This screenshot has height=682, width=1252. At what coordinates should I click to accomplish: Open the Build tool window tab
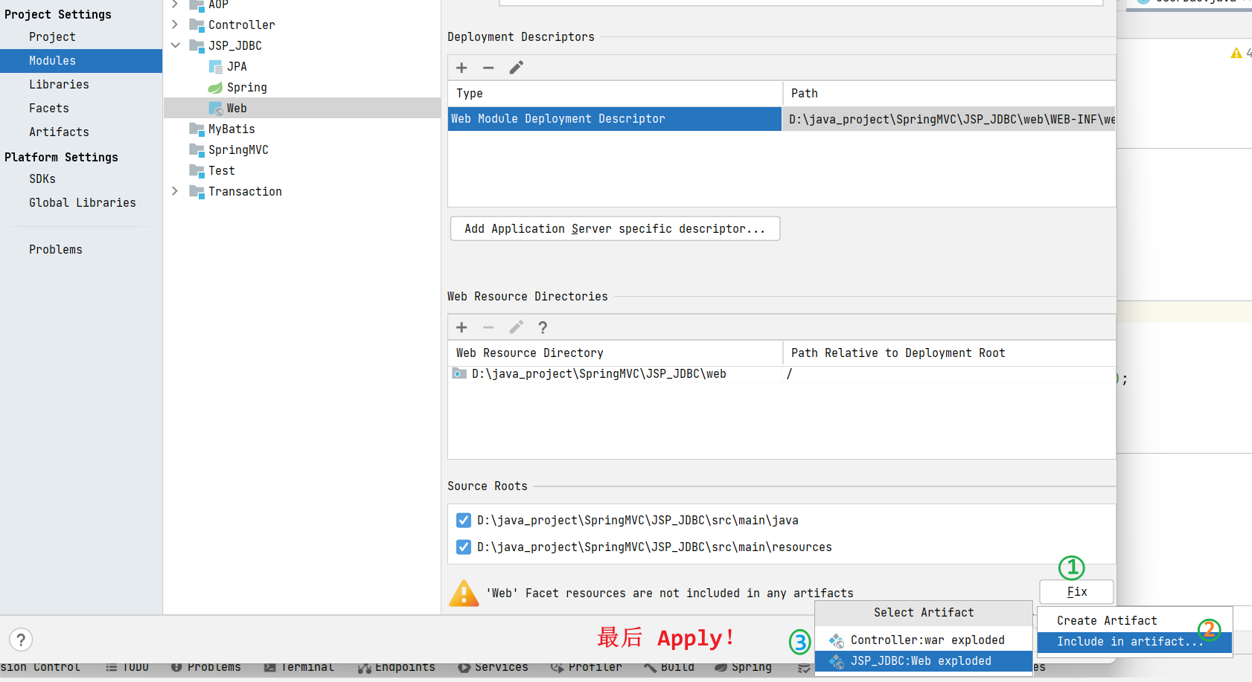(669, 668)
